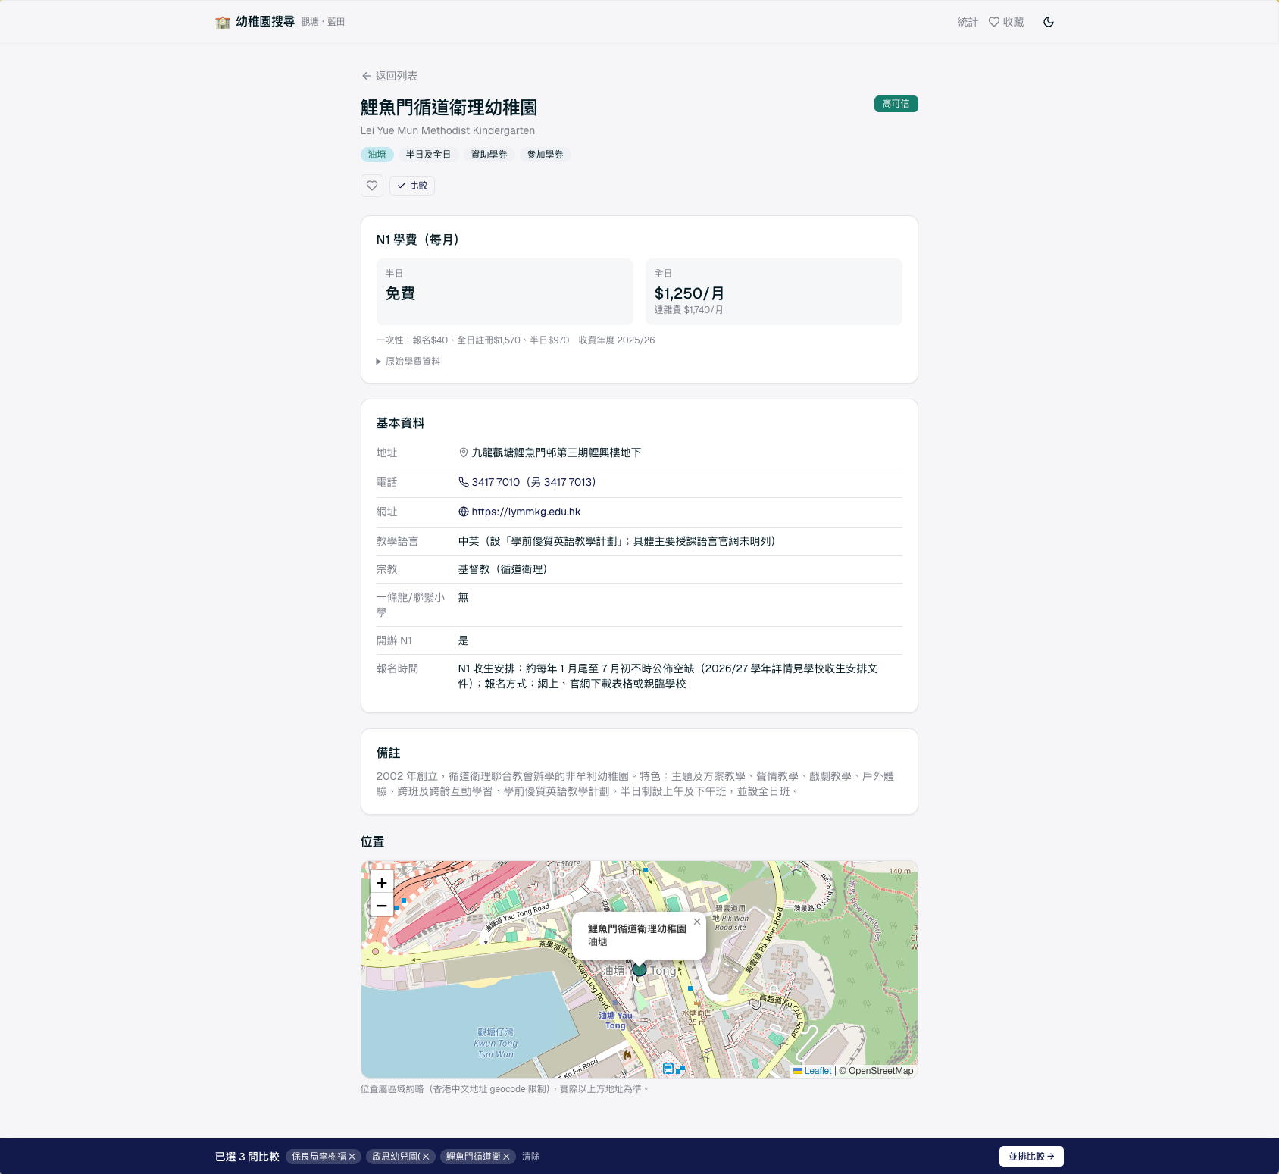Click the 半日及全日 tag
The height and width of the screenshot is (1174, 1279).
(428, 155)
